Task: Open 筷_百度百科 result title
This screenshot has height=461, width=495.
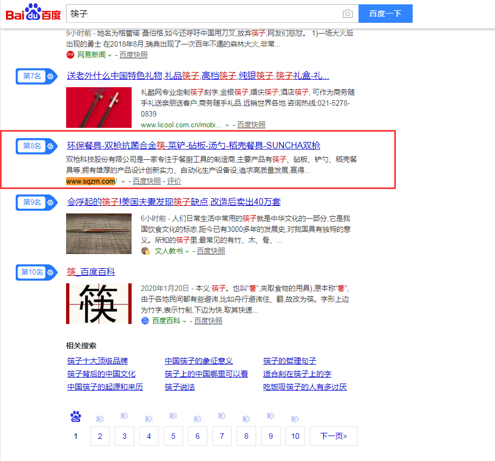Action: coord(91,271)
